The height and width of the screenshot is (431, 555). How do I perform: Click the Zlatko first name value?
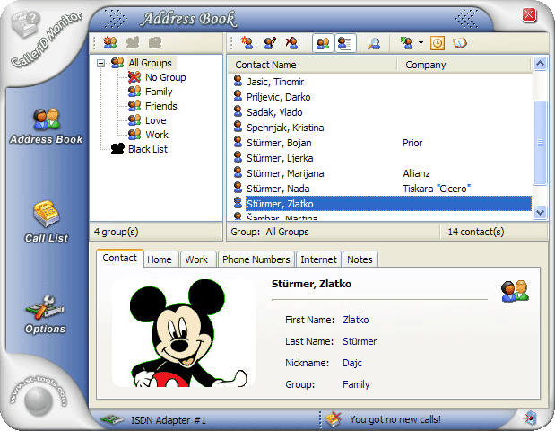[356, 320]
